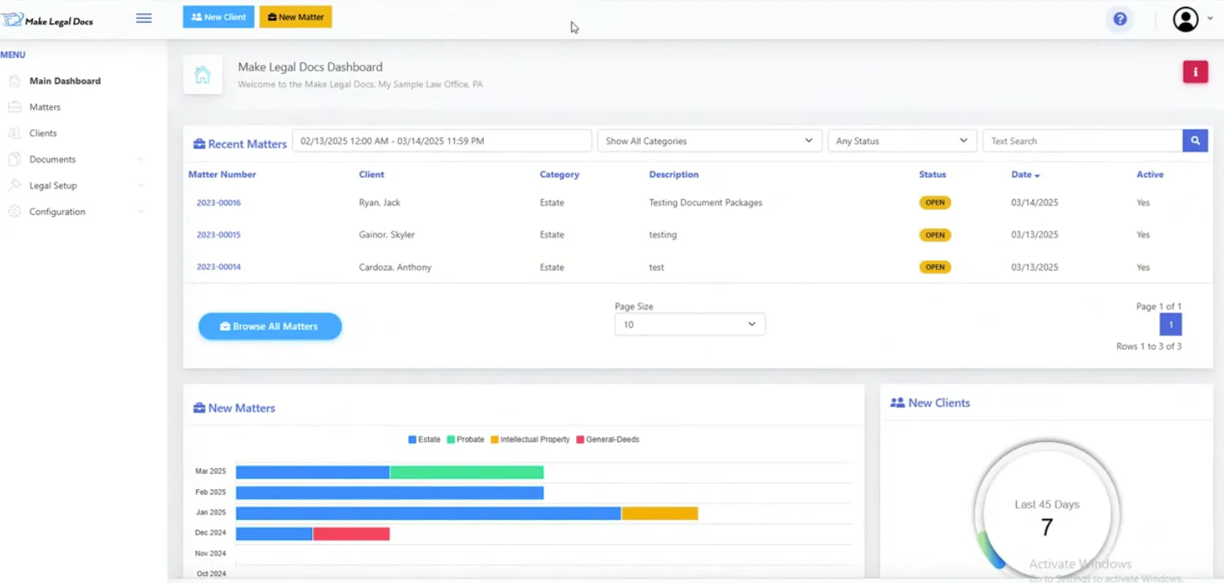Viewport: 1224px width, 583px height.
Task: Click pagination page 1 button
Action: (1171, 324)
